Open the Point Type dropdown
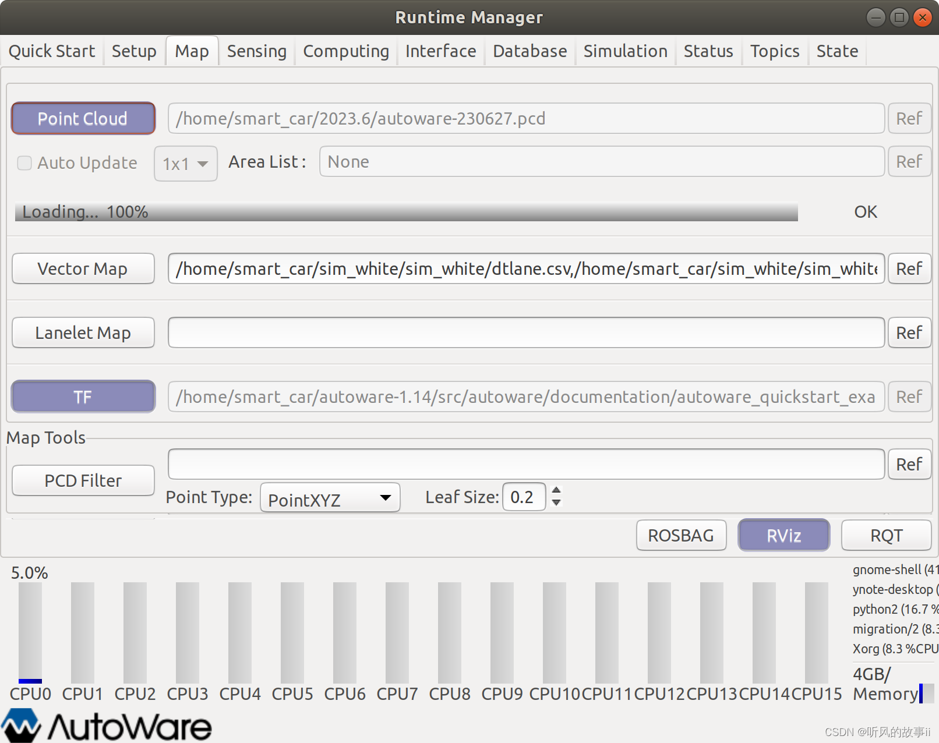The image size is (939, 743). pyautogui.click(x=329, y=498)
